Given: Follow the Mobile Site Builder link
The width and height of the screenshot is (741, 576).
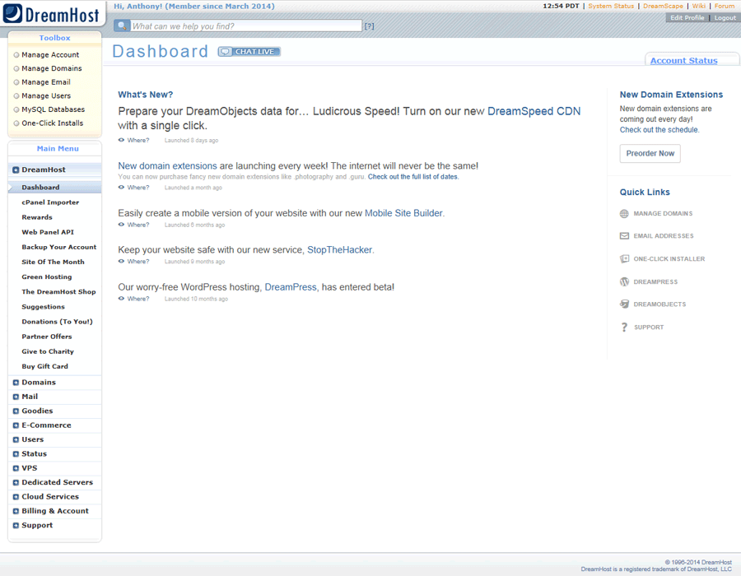Looking at the screenshot, I should pos(403,213).
